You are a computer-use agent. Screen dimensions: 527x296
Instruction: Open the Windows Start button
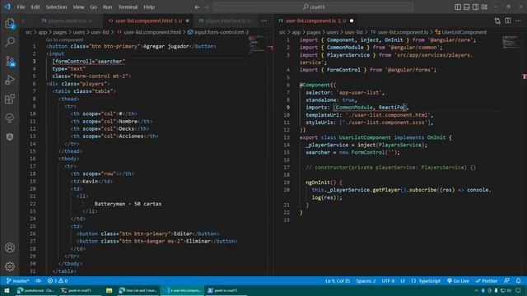point(7,290)
